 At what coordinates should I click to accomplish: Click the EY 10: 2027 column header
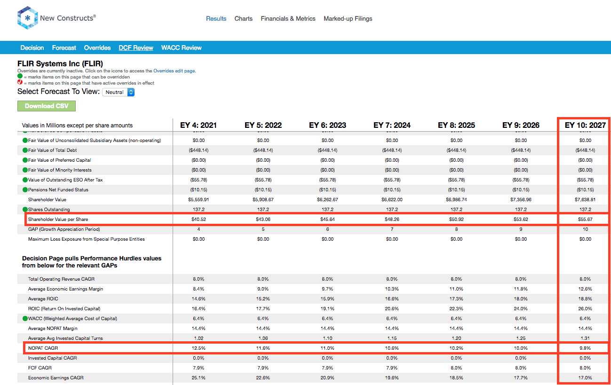pos(585,125)
